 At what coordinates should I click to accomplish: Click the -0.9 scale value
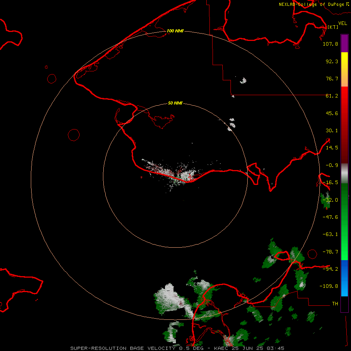(332, 165)
